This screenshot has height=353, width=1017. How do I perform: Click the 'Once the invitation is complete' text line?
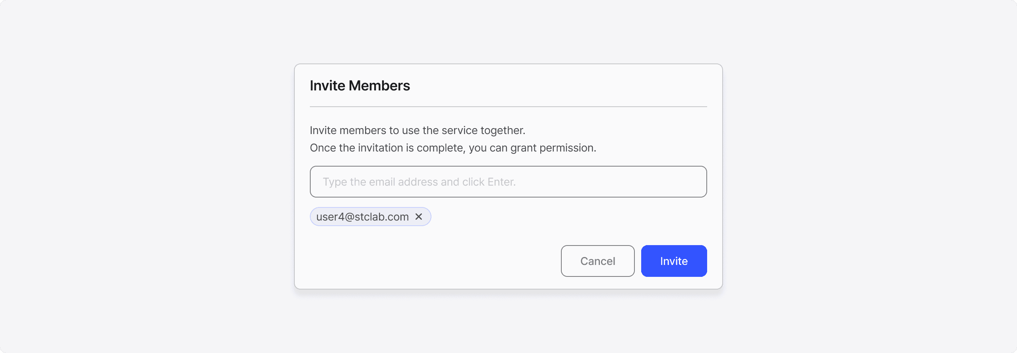[453, 148]
